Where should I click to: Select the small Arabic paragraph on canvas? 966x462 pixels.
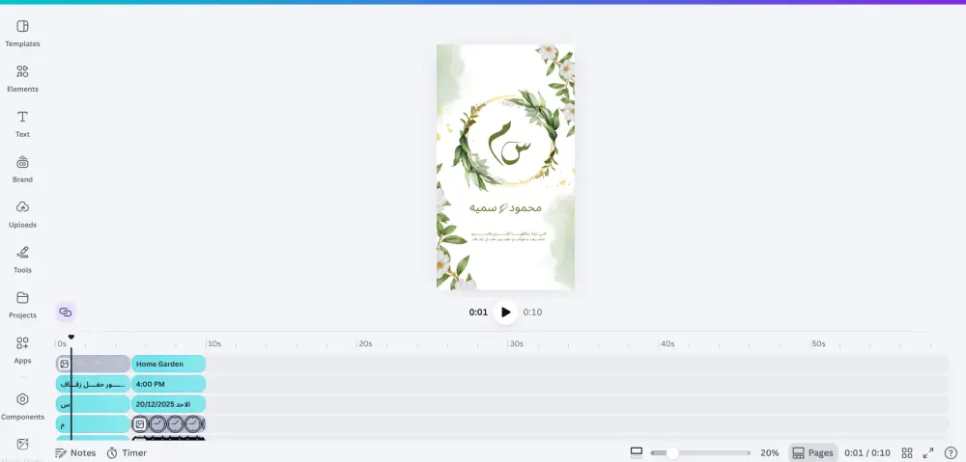[x=508, y=236]
